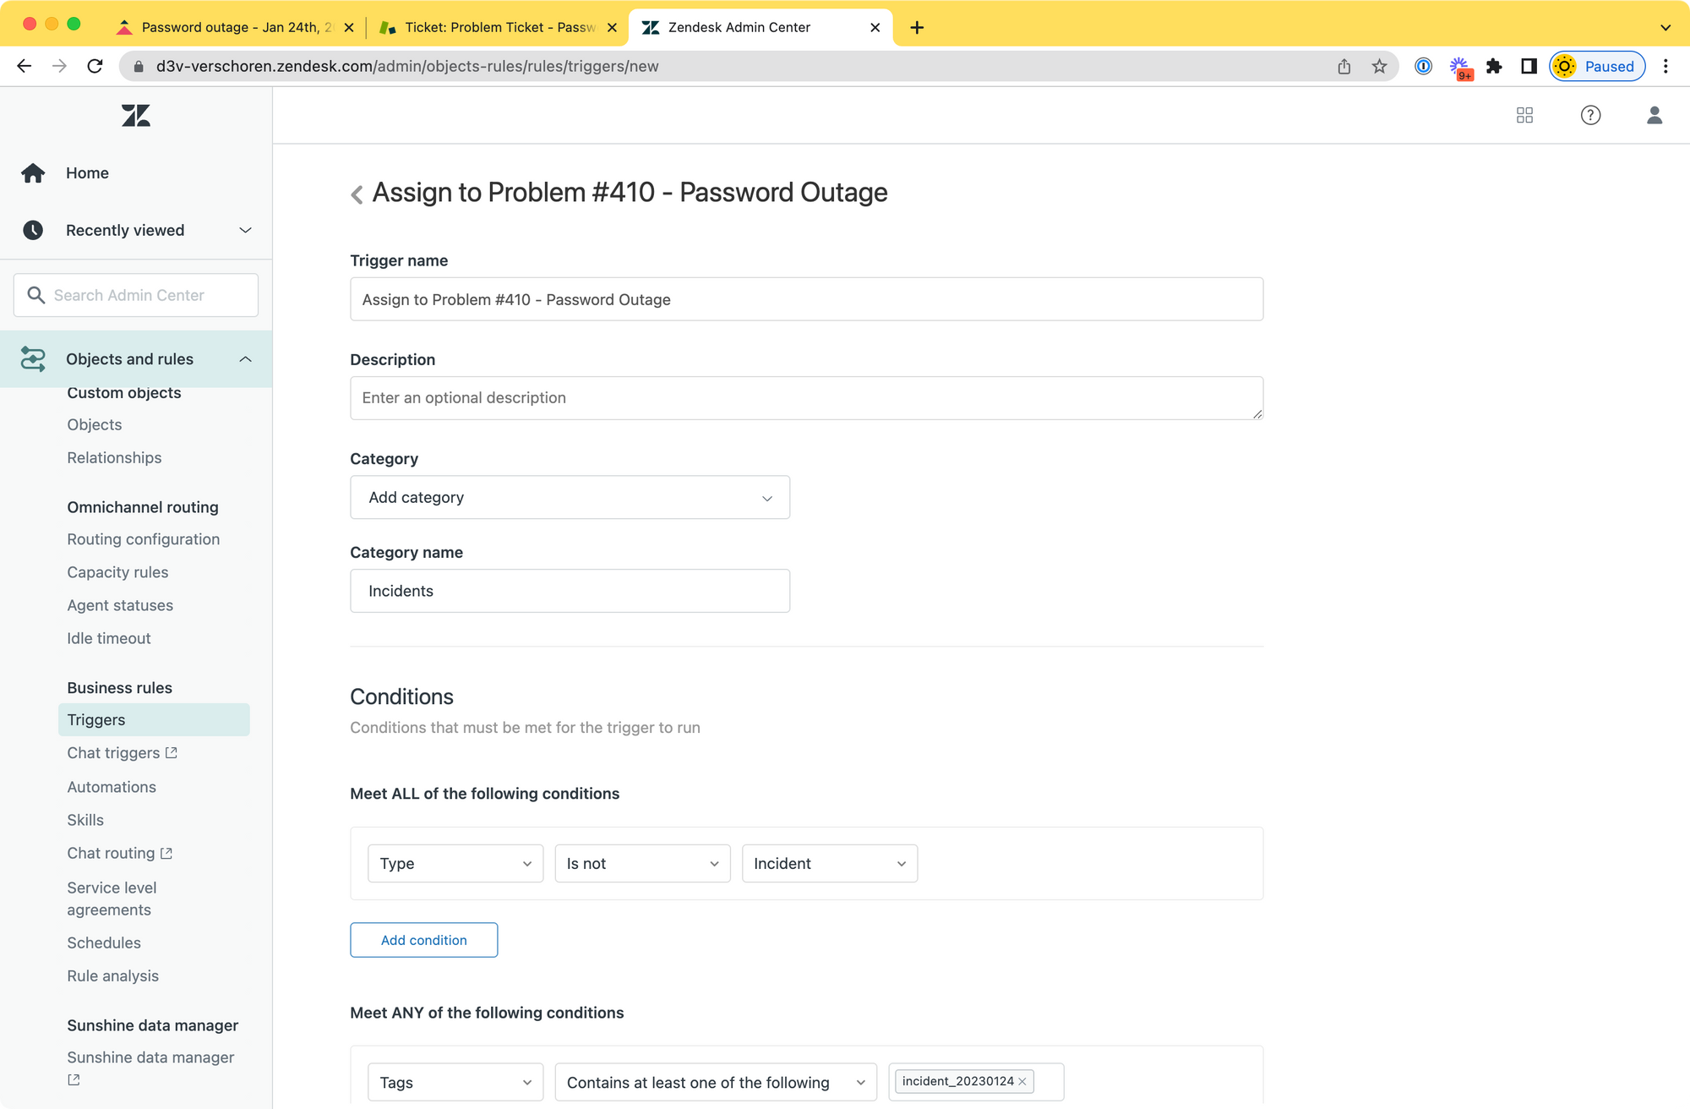1690x1109 pixels.
Task: Open the Type condition dropdown
Action: click(x=455, y=863)
